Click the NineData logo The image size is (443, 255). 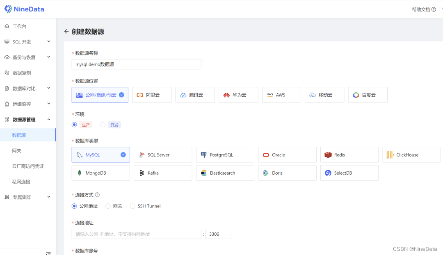24,9
